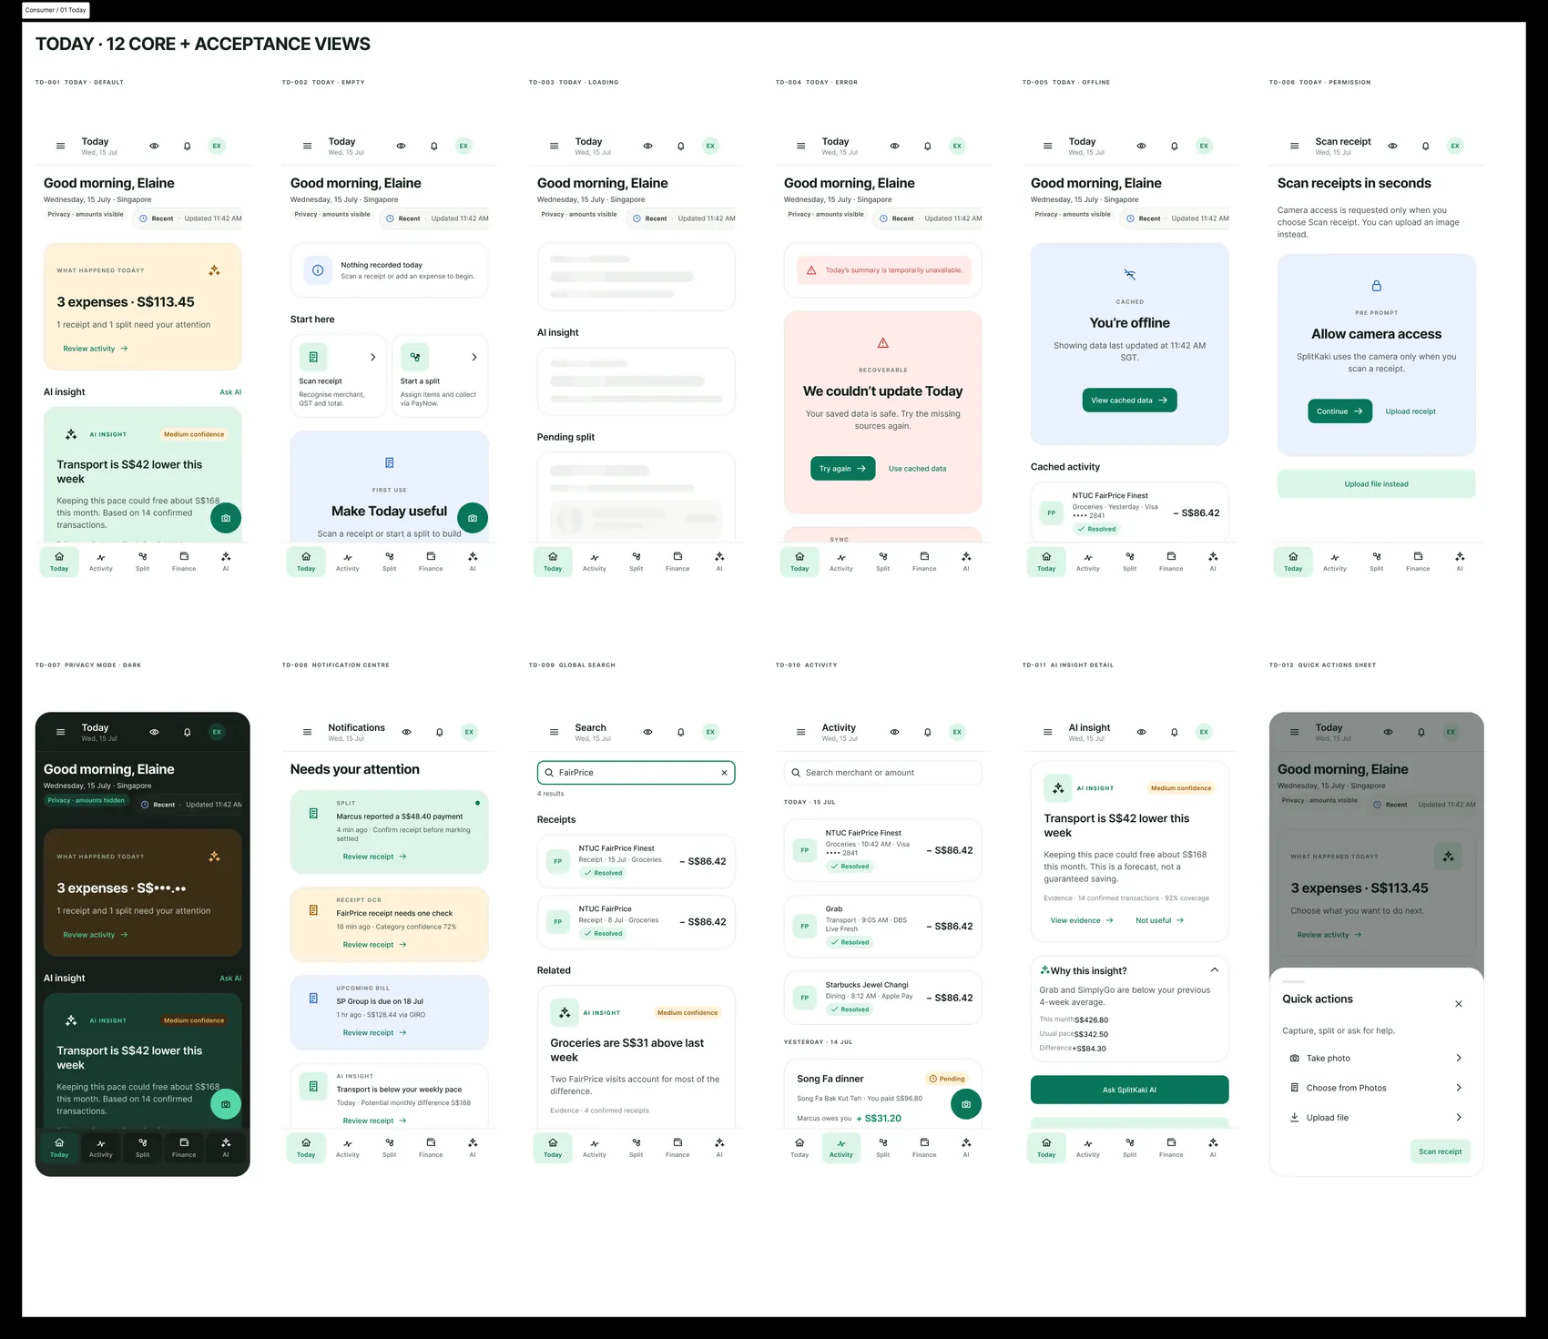This screenshot has height=1339, width=1548.
Task: Open EX avatar in TD-003 Loading header
Action: click(711, 146)
